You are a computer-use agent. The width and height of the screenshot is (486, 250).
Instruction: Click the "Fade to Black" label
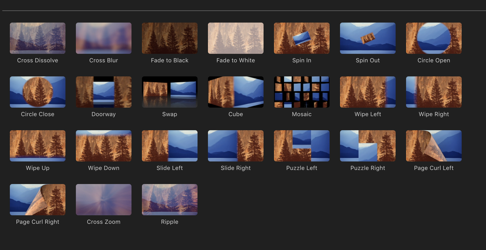pos(170,60)
